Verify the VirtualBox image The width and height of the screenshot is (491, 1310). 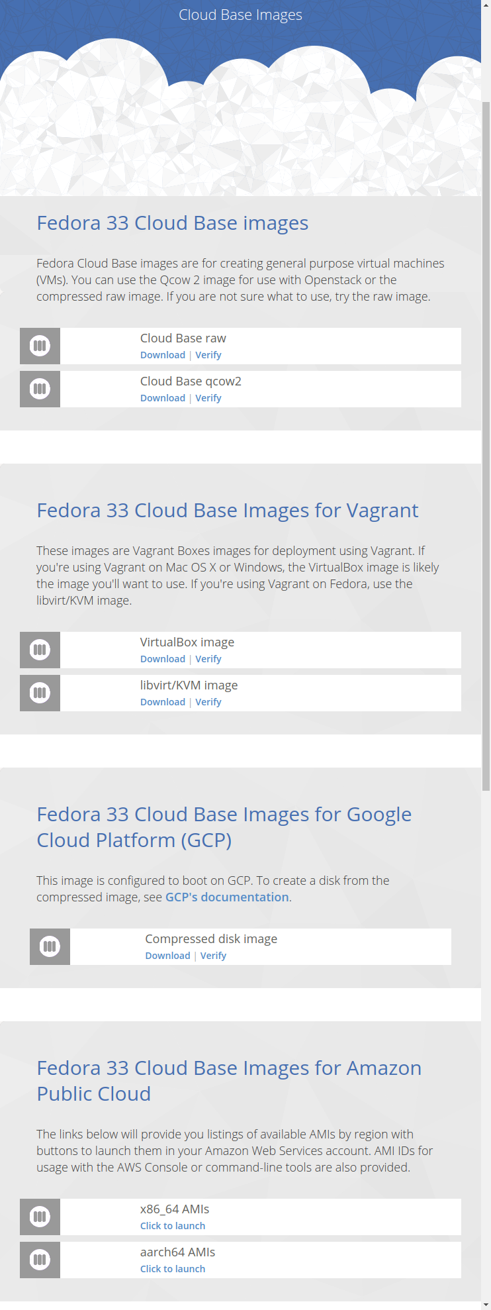click(x=208, y=659)
